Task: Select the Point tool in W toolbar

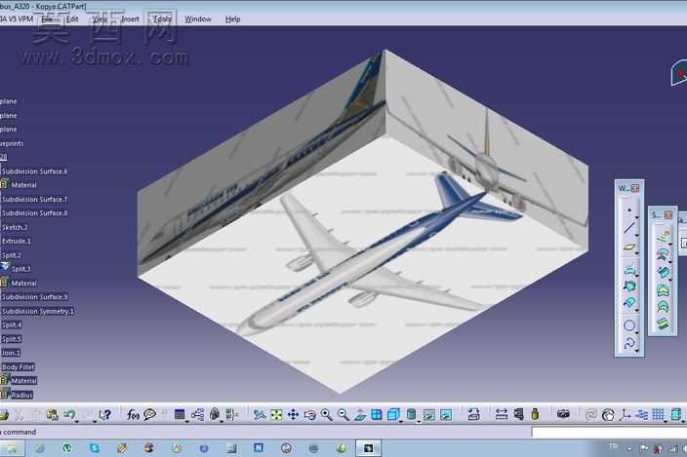Action: click(629, 209)
